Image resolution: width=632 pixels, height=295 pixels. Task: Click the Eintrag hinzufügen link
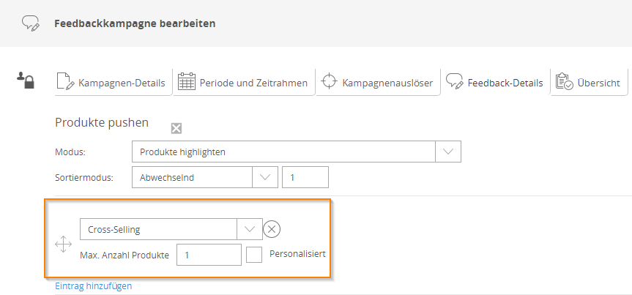point(94,286)
